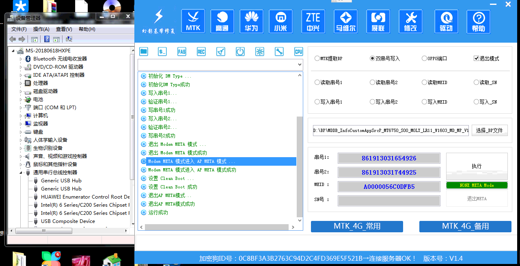Open 查看(V) menu in Device Manager
Viewport: 520px width, 266px height.
click(x=64, y=29)
